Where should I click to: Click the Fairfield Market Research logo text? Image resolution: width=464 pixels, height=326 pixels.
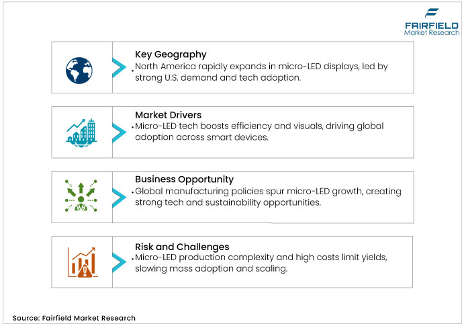432,29
